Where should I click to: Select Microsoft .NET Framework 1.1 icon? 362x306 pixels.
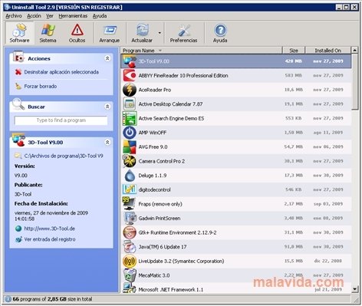click(130, 288)
